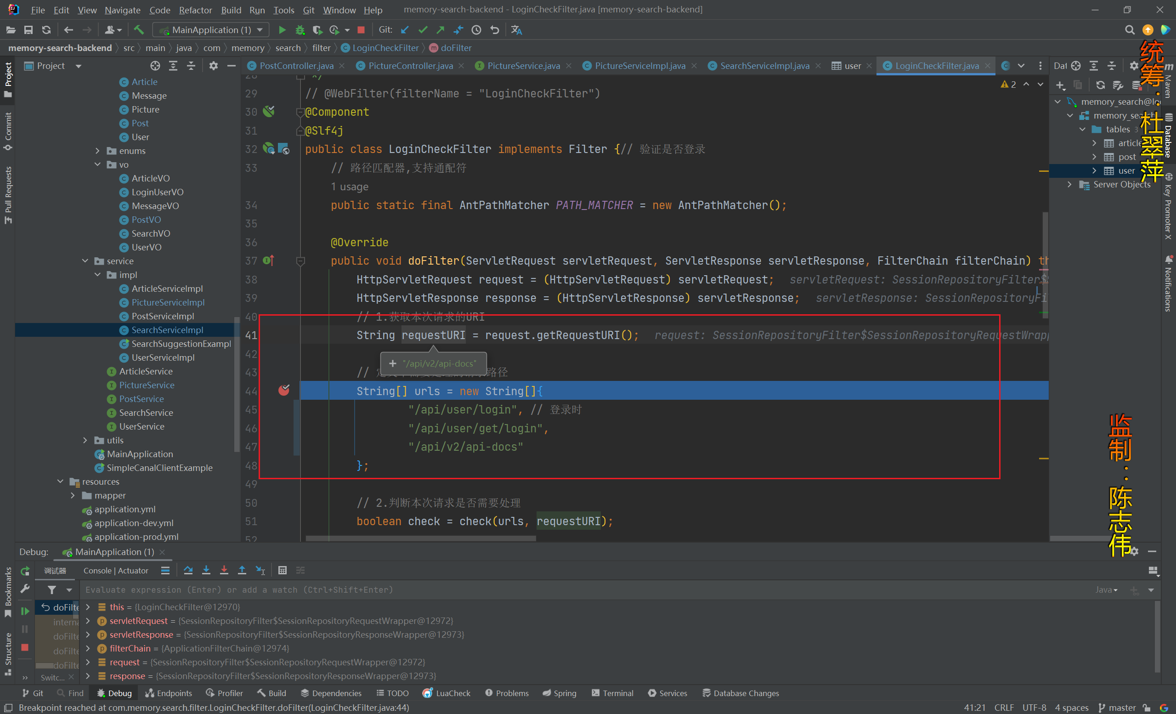The height and width of the screenshot is (714, 1176).
Task: Navigate back with left arrow
Action: (68, 30)
